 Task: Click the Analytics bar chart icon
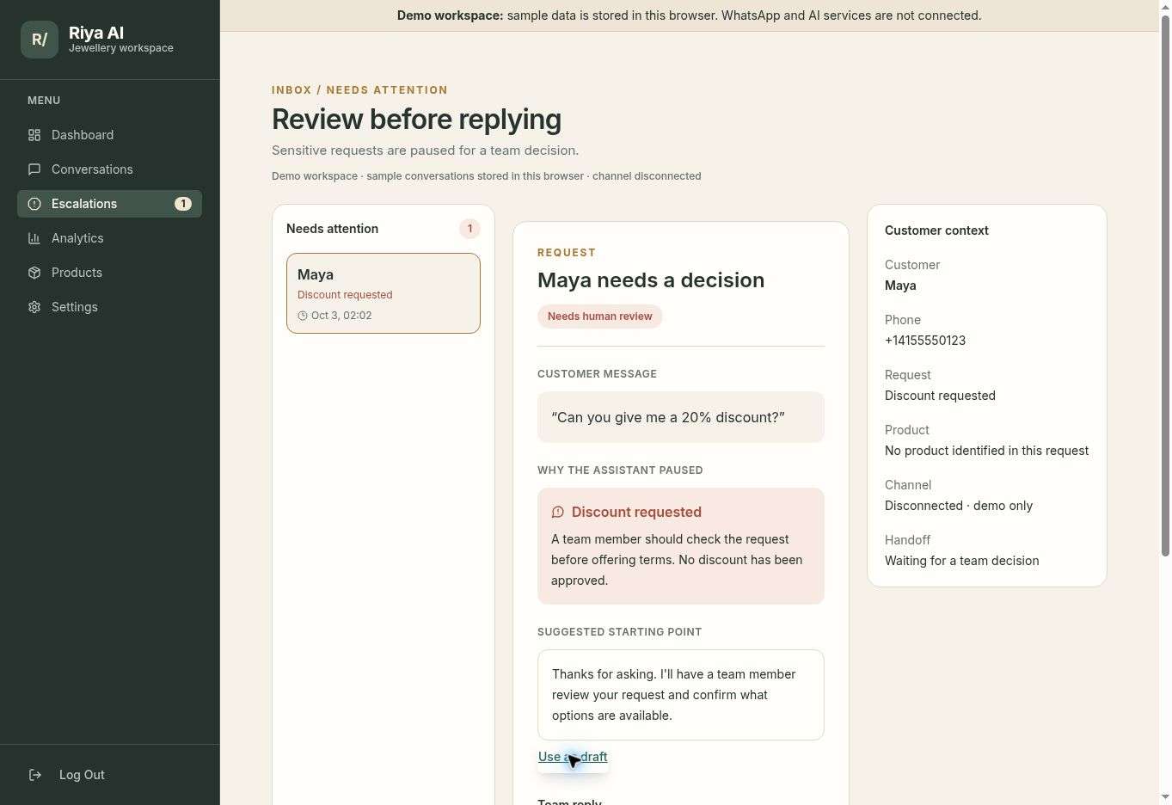34,238
